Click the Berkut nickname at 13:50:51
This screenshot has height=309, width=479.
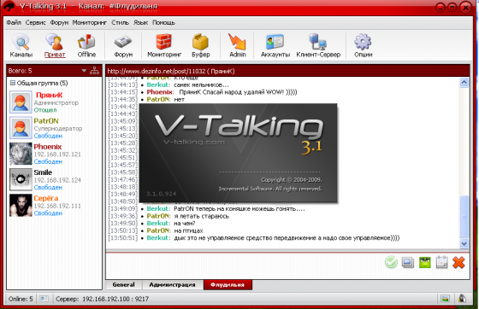(157, 237)
